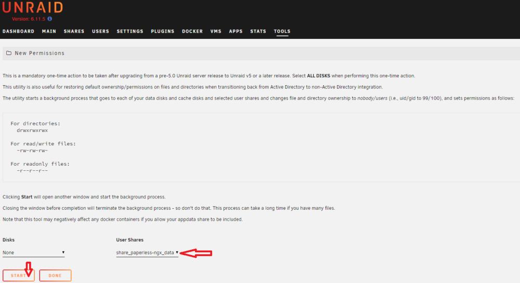This screenshot has height=283, width=520.
Task: Click the italic nobody/users text
Action: [x=372, y=98]
